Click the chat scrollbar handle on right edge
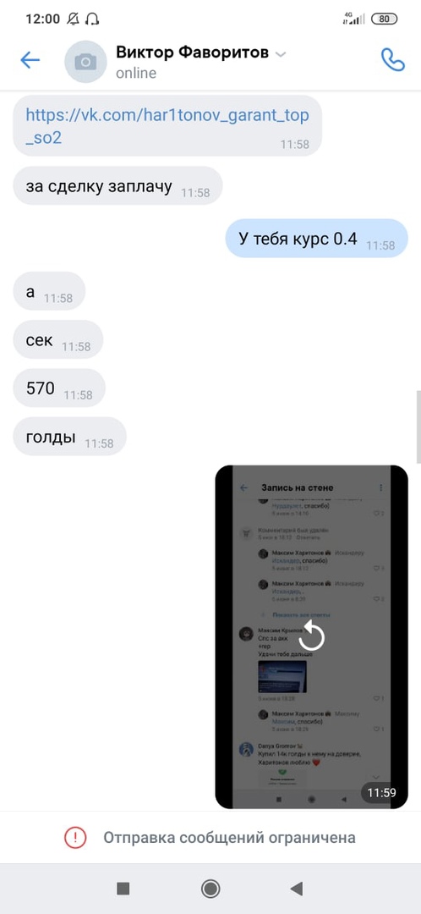The height and width of the screenshot is (914, 421). click(418, 426)
